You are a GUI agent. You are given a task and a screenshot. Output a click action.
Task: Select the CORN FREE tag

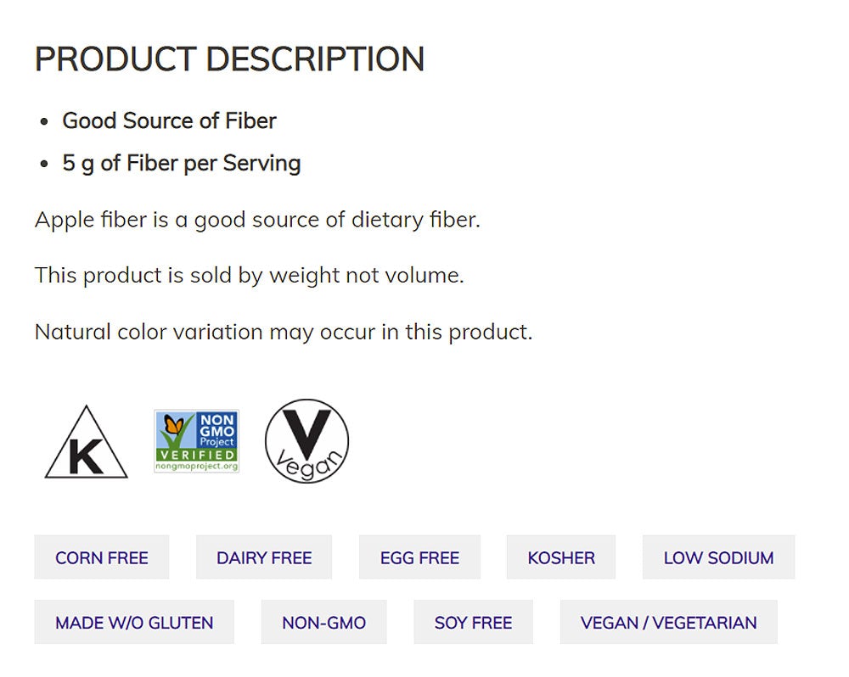coord(102,557)
